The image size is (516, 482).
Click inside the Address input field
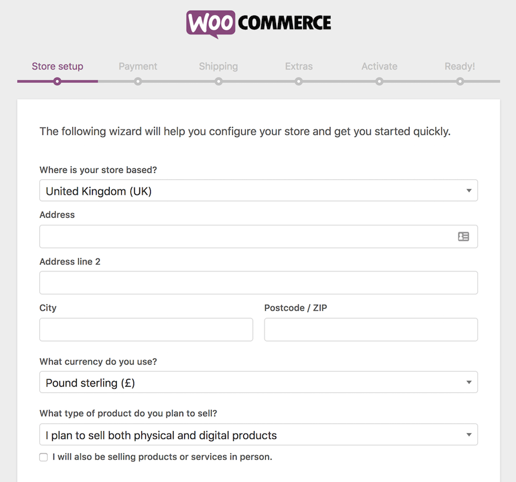click(x=226, y=236)
